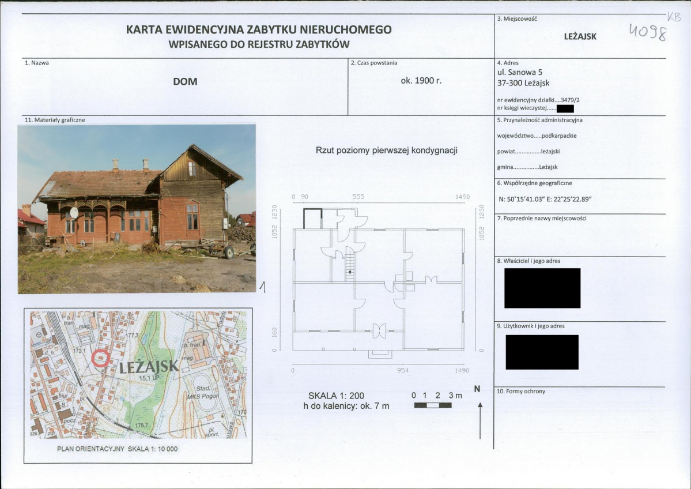Click 'h do kalenicy: ok. 7 m'
The width and height of the screenshot is (691, 489).
coord(346,406)
